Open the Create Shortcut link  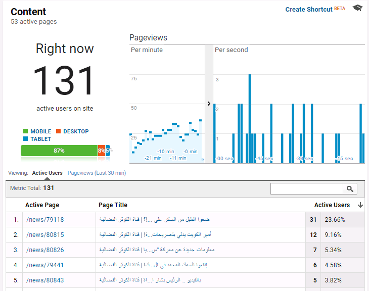coord(309,10)
